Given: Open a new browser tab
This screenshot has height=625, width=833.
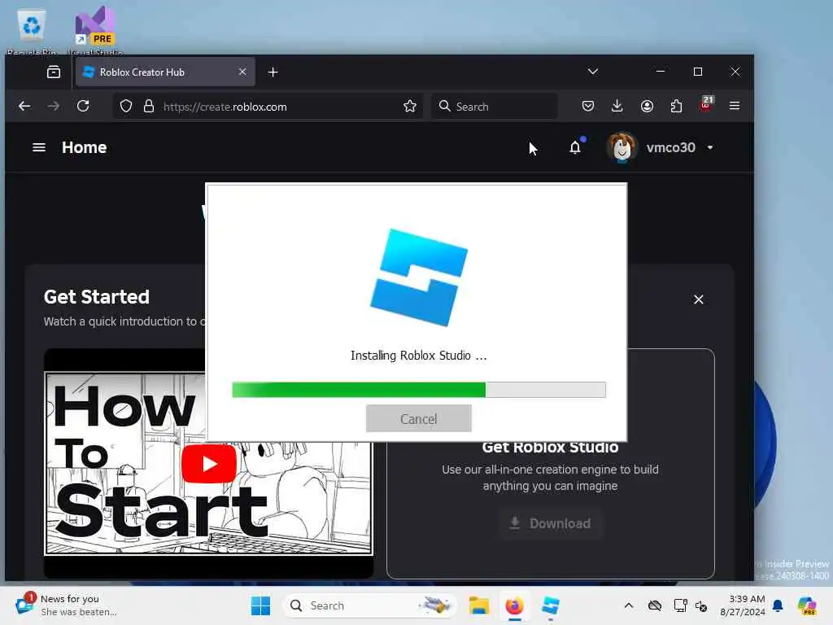Looking at the screenshot, I should [273, 72].
